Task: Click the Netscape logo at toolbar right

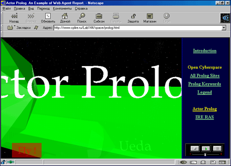Action: click(225, 18)
